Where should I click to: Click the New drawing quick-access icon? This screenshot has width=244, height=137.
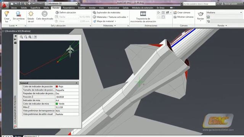click(x=12, y=3)
